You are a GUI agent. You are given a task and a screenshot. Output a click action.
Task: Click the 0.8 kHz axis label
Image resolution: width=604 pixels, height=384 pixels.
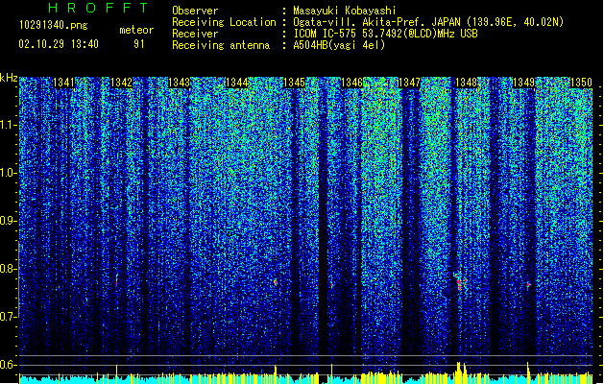tap(8, 269)
